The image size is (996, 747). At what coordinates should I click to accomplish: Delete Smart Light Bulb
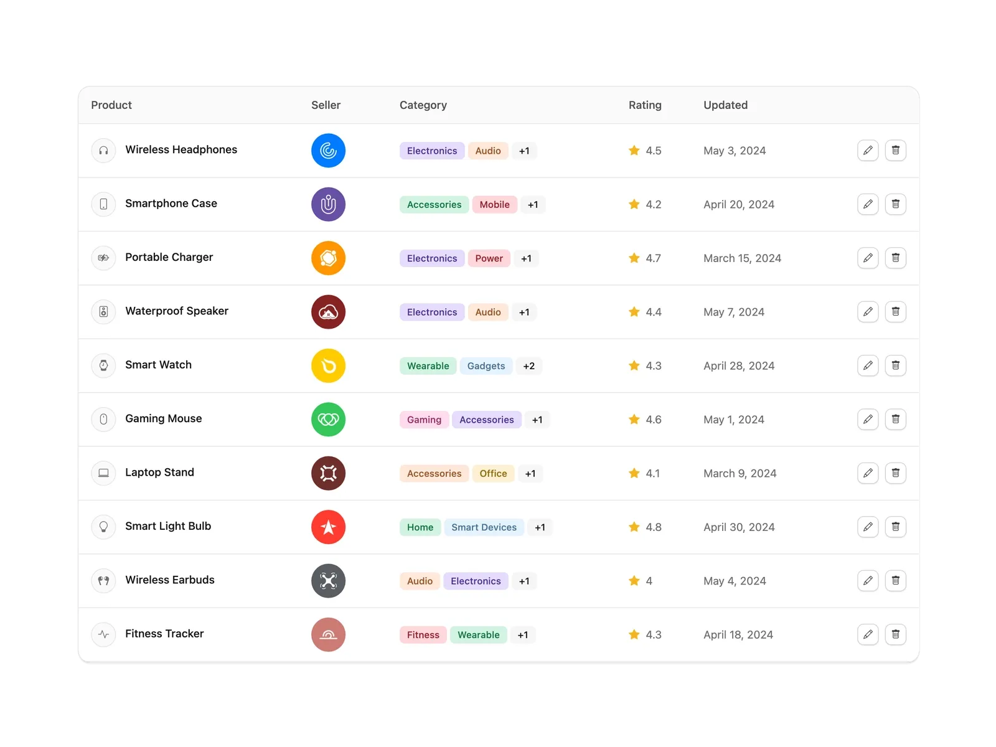tap(895, 527)
